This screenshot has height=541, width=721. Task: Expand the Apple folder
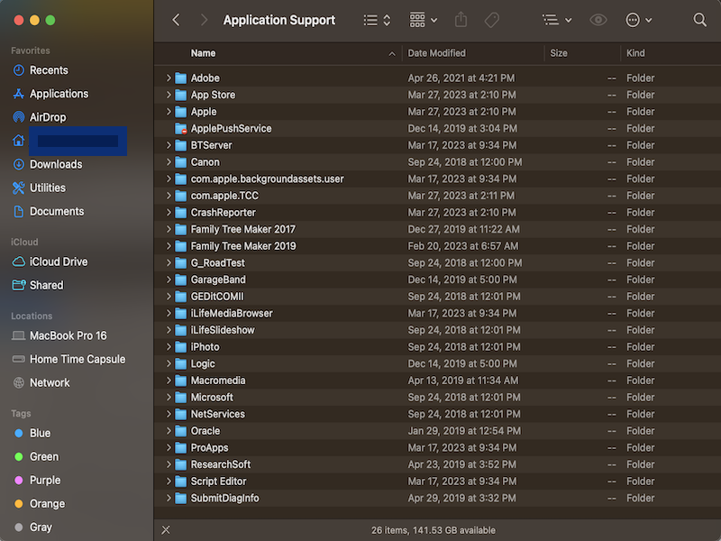click(169, 112)
